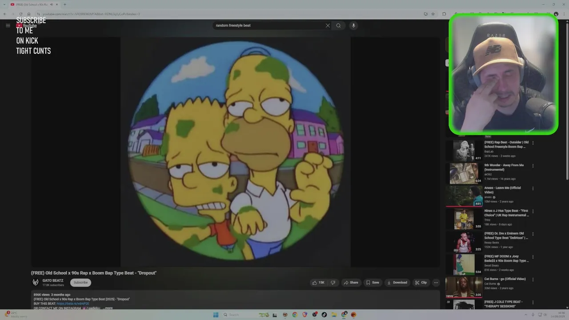Close the YouTube browser tab

[57, 4]
